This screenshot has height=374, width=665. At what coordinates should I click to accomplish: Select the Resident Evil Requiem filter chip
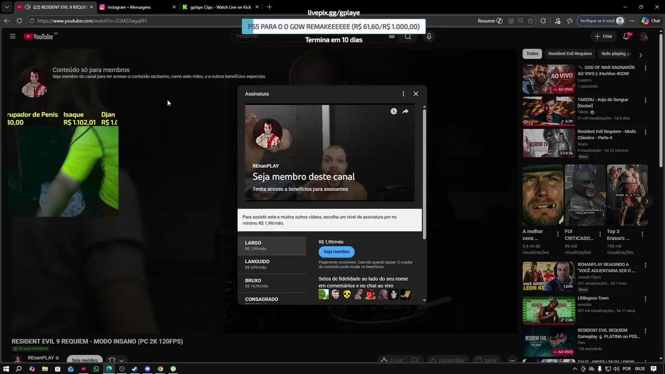(x=570, y=54)
